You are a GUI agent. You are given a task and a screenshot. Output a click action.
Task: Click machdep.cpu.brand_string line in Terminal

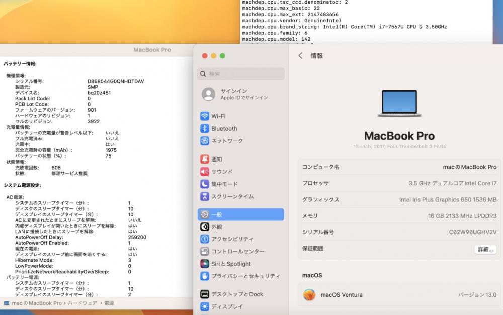click(344, 27)
